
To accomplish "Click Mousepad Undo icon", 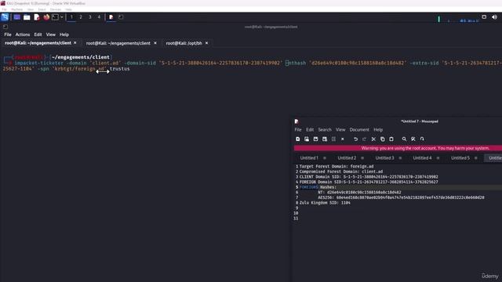I will tap(355, 139).
